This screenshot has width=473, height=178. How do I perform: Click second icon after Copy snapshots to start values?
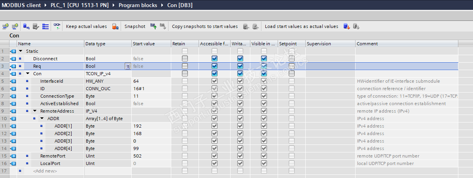click(x=255, y=26)
